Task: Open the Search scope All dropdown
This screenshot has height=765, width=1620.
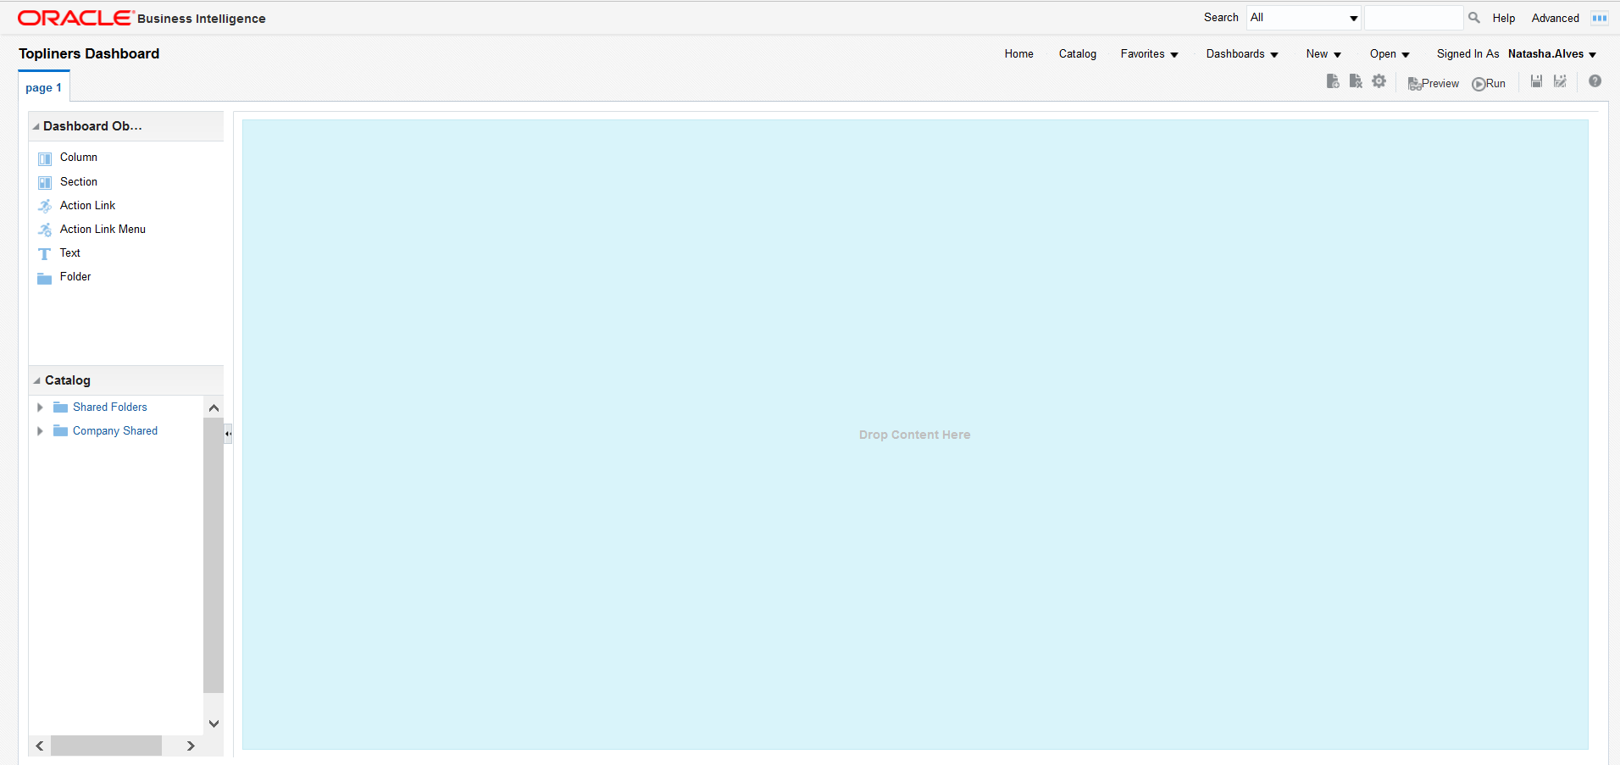Action: 1304,18
